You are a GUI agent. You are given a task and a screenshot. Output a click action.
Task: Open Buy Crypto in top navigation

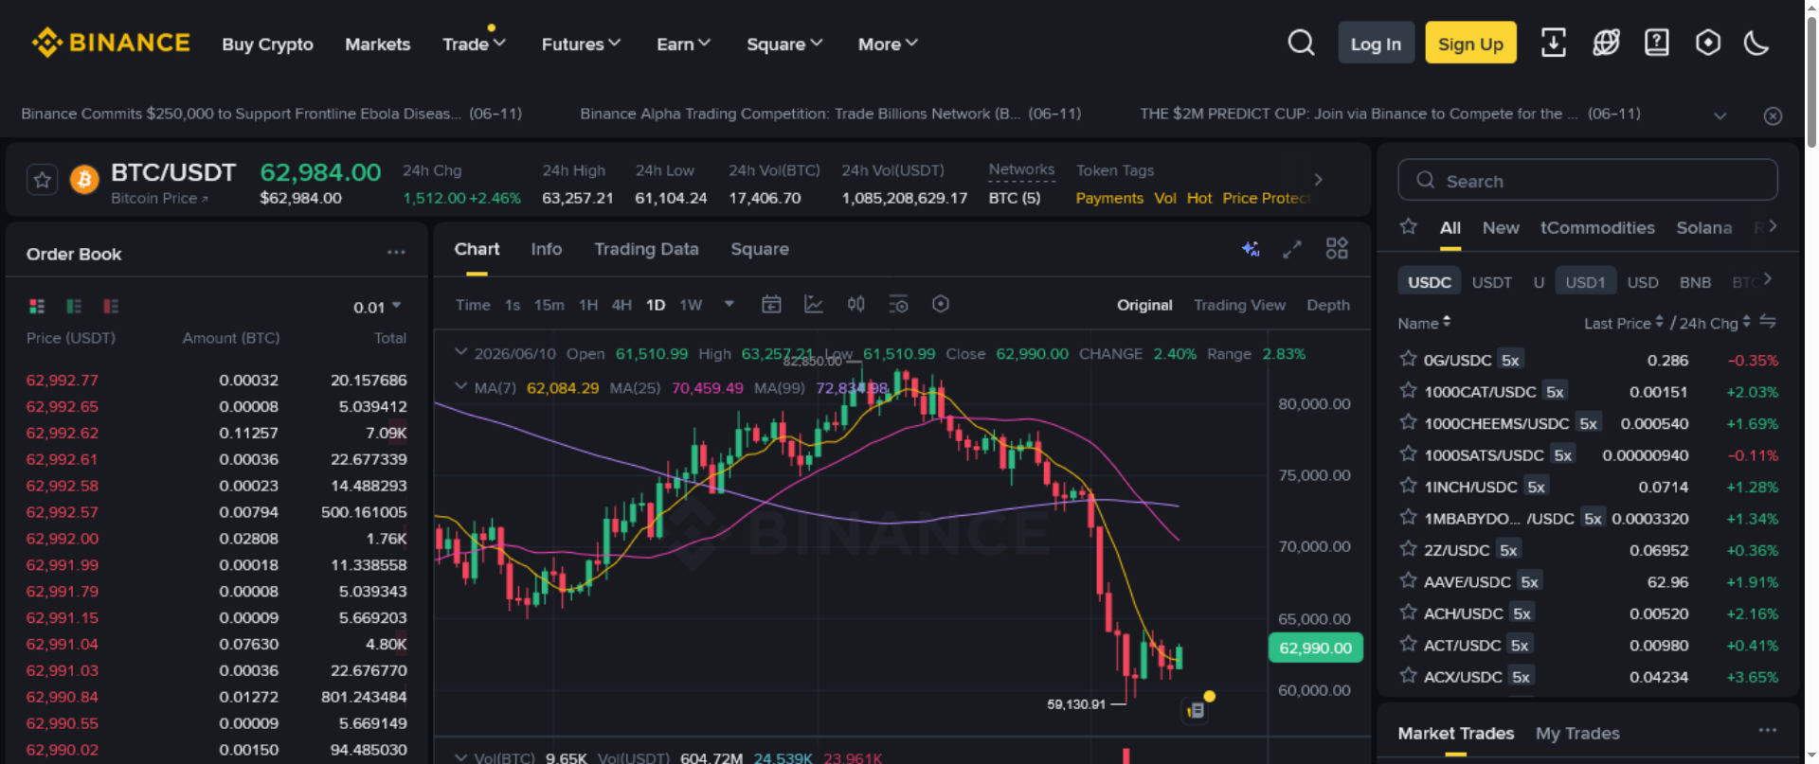click(x=267, y=44)
